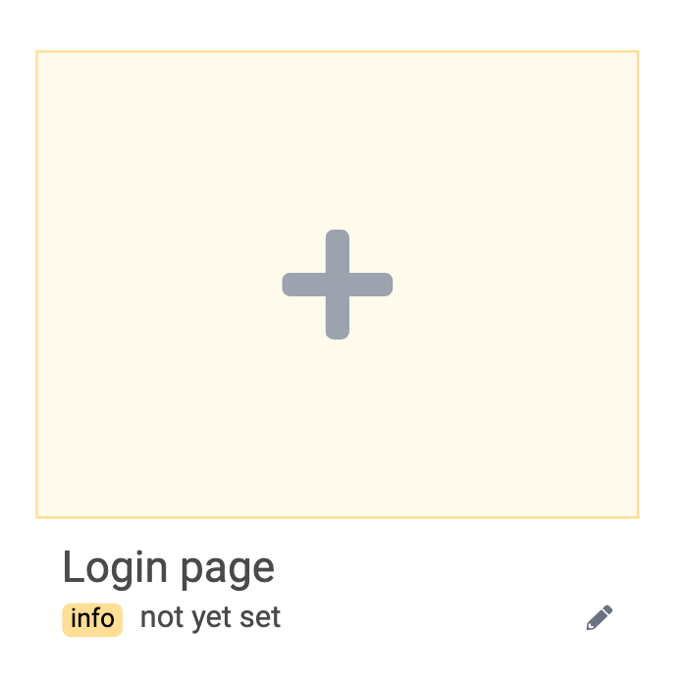
Task: Select the yellow info badge
Action: (92, 619)
